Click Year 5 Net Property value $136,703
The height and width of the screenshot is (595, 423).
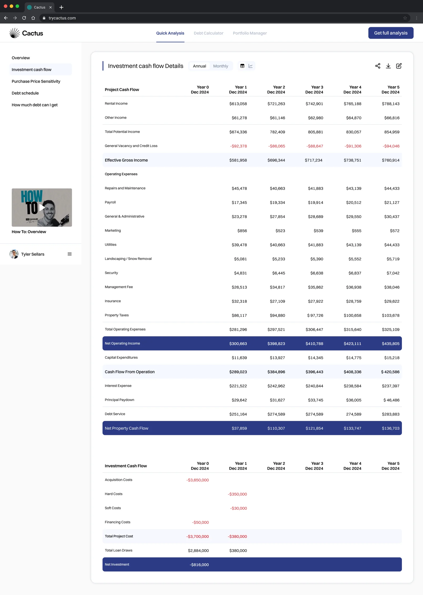point(390,428)
